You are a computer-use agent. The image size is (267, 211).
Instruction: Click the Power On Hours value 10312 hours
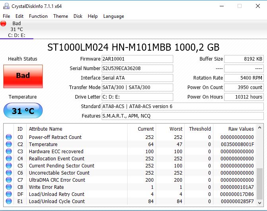point(244,97)
